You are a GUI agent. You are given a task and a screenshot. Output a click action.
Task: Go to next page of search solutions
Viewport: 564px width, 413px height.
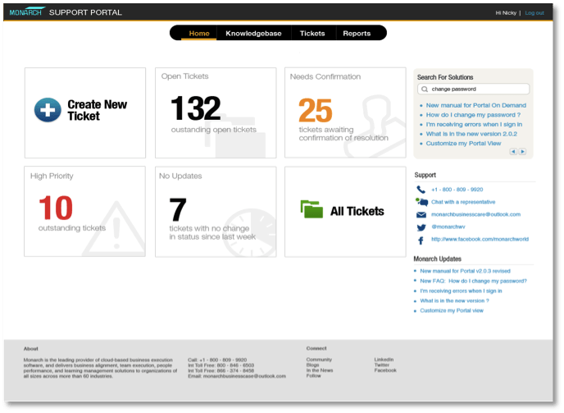[x=523, y=152]
